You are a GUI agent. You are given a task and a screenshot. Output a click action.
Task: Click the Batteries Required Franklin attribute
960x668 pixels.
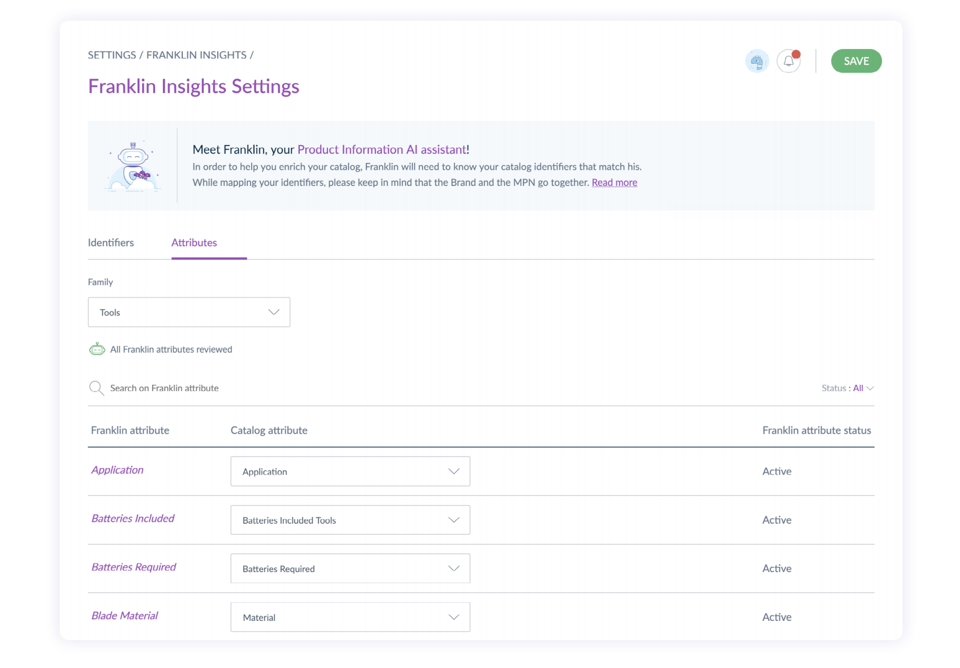(x=133, y=566)
